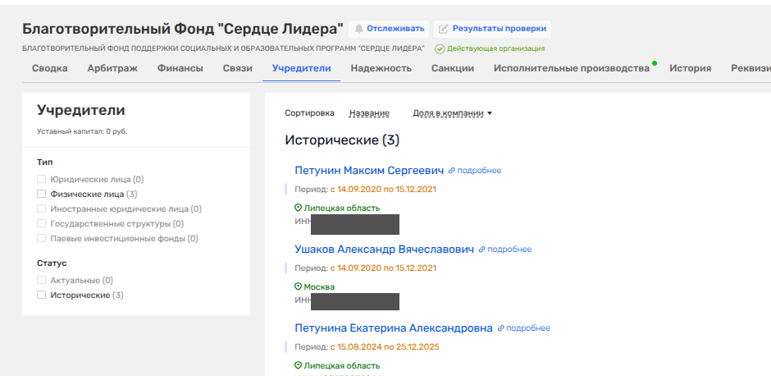771x376 pixels.
Task: Click подробнее next to Петунина Екатерина
Action: (x=528, y=328)
